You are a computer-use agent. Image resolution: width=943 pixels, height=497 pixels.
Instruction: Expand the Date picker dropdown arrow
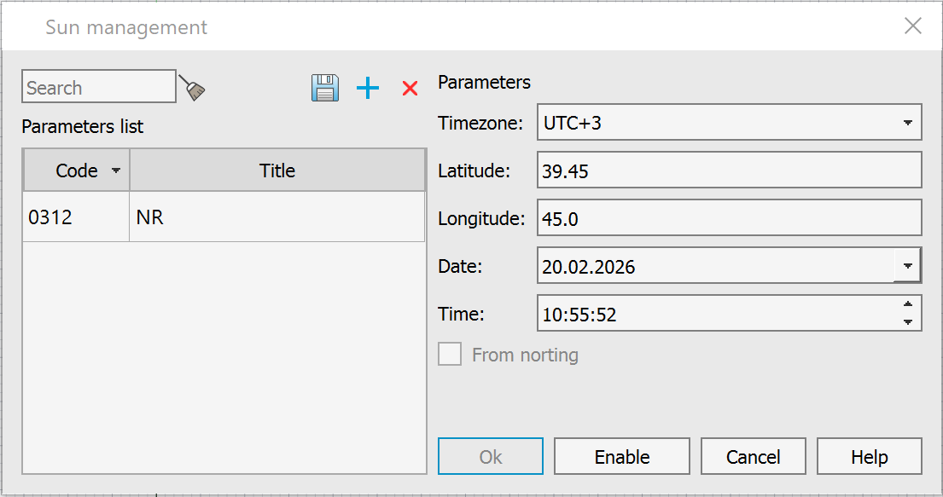pyautogui.click(x=906, y=266)
